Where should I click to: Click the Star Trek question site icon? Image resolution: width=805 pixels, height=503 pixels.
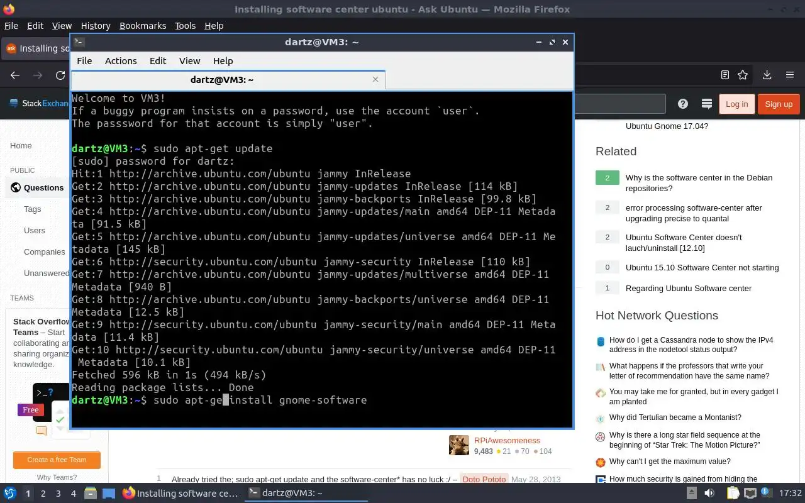click(600, 436)
